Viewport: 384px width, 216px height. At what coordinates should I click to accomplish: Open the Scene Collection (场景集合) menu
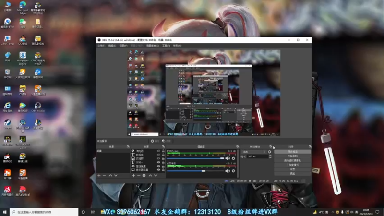pyautogui.click(x=153, y=46)
